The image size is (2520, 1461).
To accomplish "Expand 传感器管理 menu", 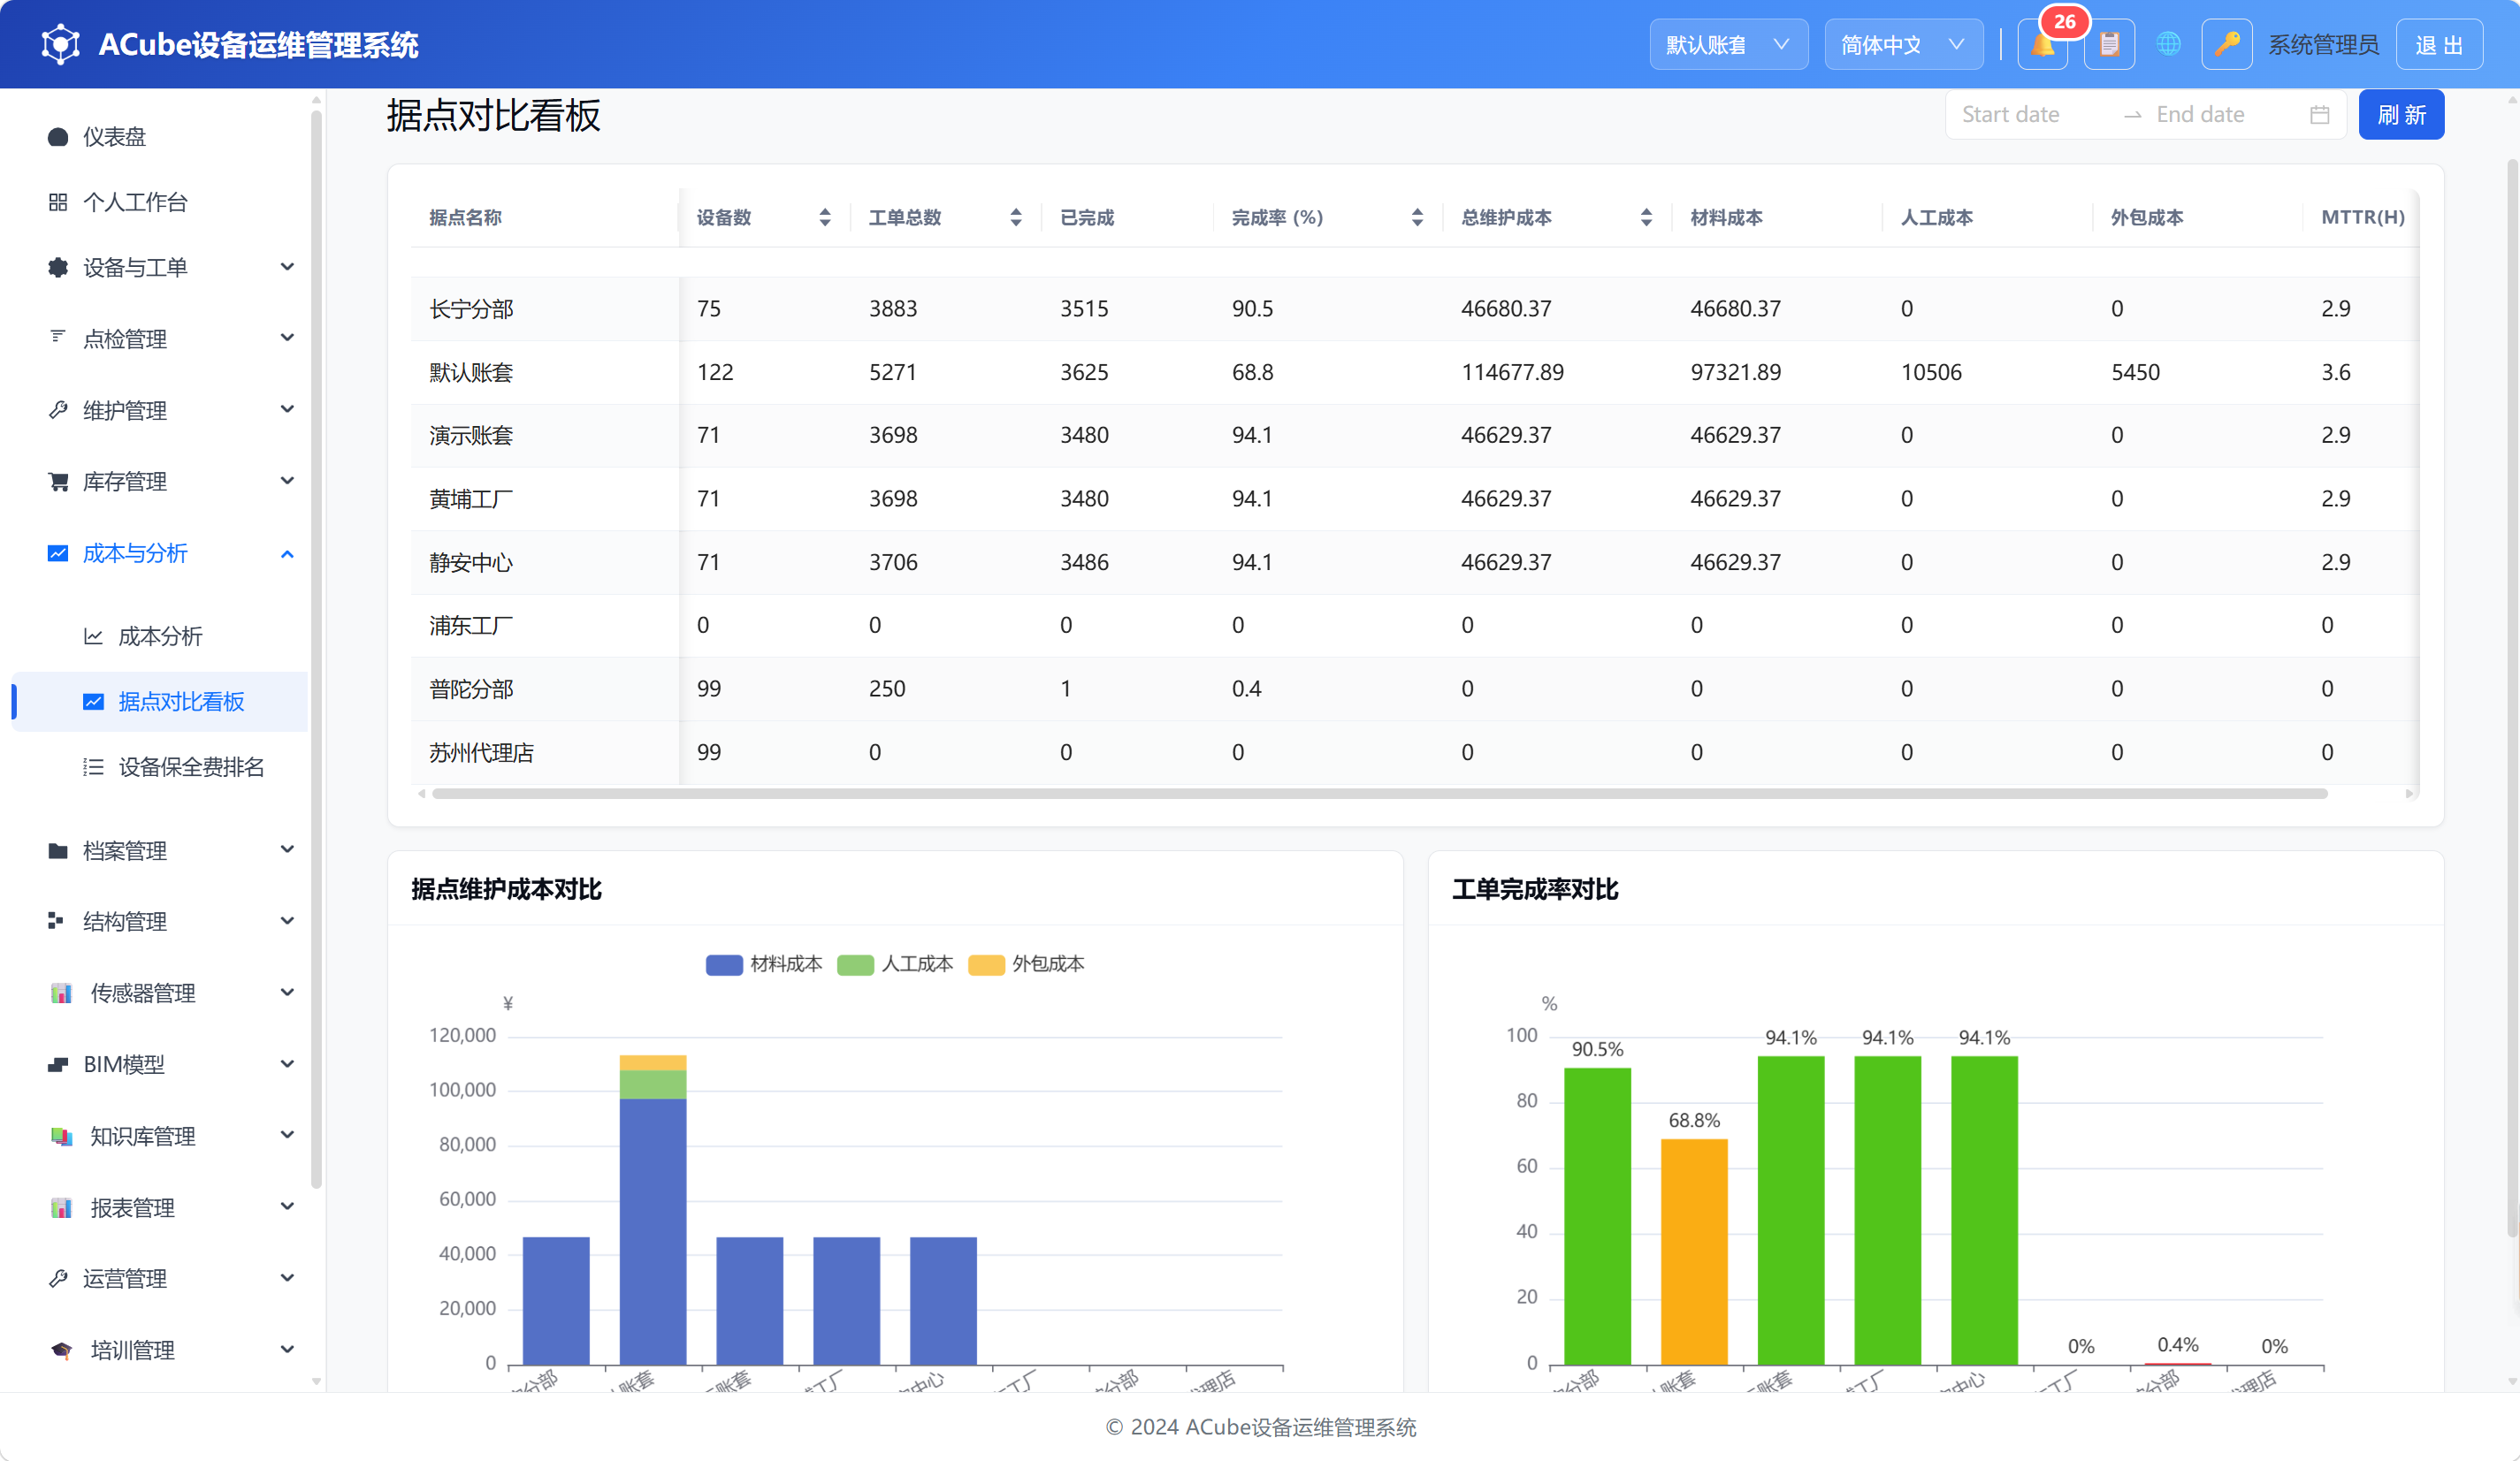I will [160, 993].
